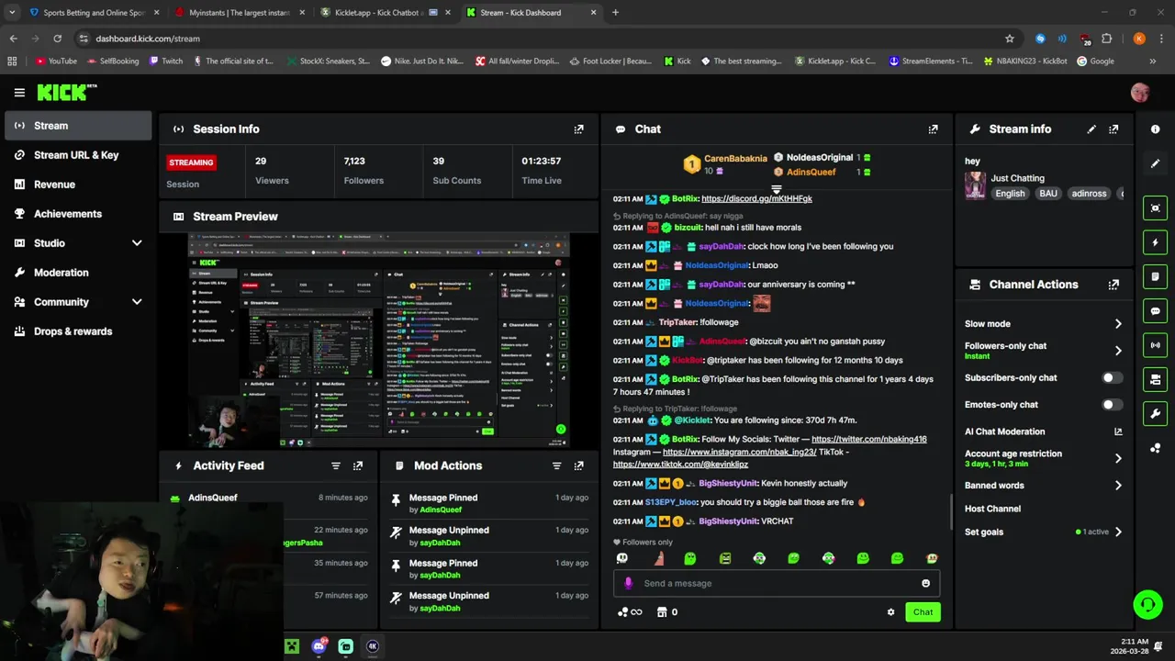The image size is (1175, 661).
Task: Open filter options in Mod Actions
Action: (x=556, y=466)
